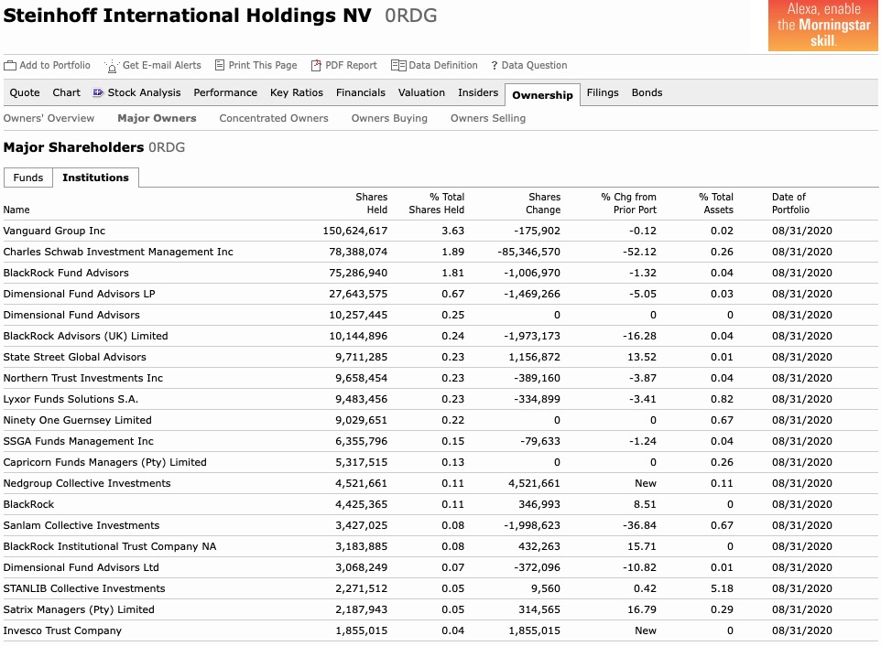Click the Stock Analysis chart icon
Image resolution: width=881 pixels, height=646 pixels.
coord(96,92)
